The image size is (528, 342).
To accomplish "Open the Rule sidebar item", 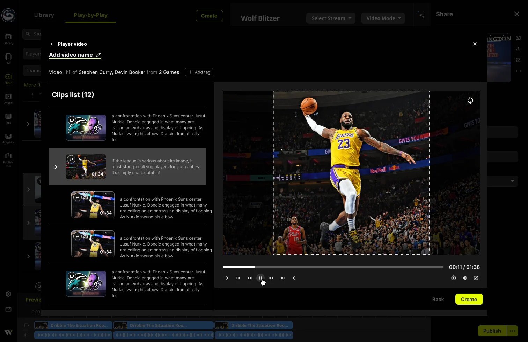I will coord(8,118).
